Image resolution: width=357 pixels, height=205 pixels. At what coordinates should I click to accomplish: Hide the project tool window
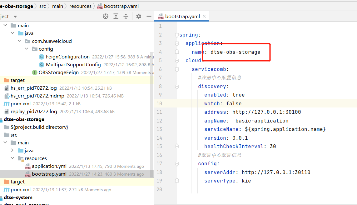click(x=149, y=16)
